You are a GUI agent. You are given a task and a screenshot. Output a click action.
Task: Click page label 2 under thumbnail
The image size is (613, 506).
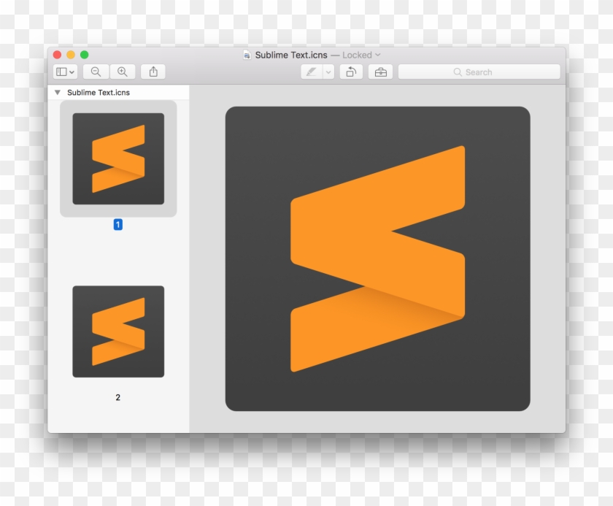(118, 398)
